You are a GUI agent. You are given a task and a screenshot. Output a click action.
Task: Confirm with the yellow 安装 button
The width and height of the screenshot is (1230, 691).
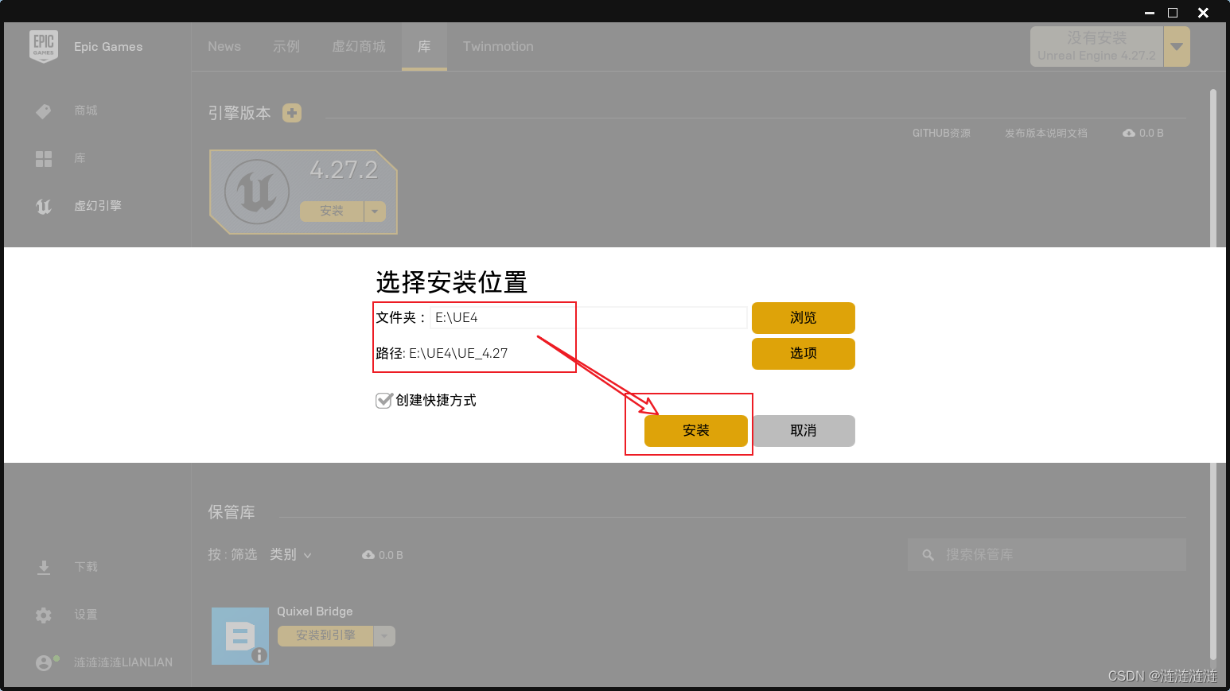[696, 431]
